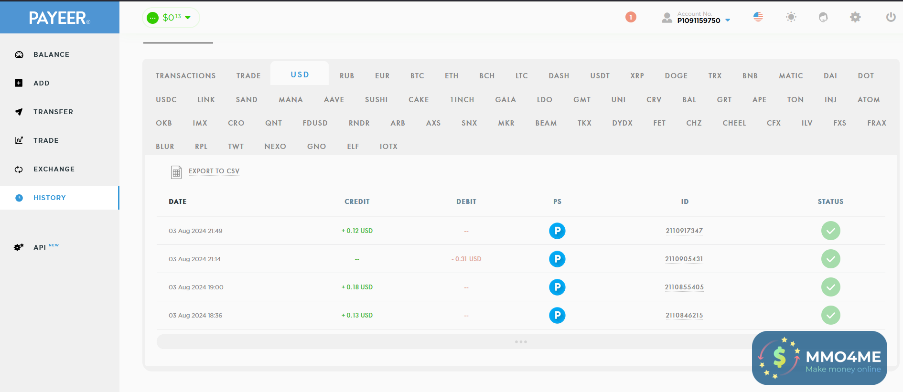Open the ETH history tab

pyautogui.click(x=451, y=76)
